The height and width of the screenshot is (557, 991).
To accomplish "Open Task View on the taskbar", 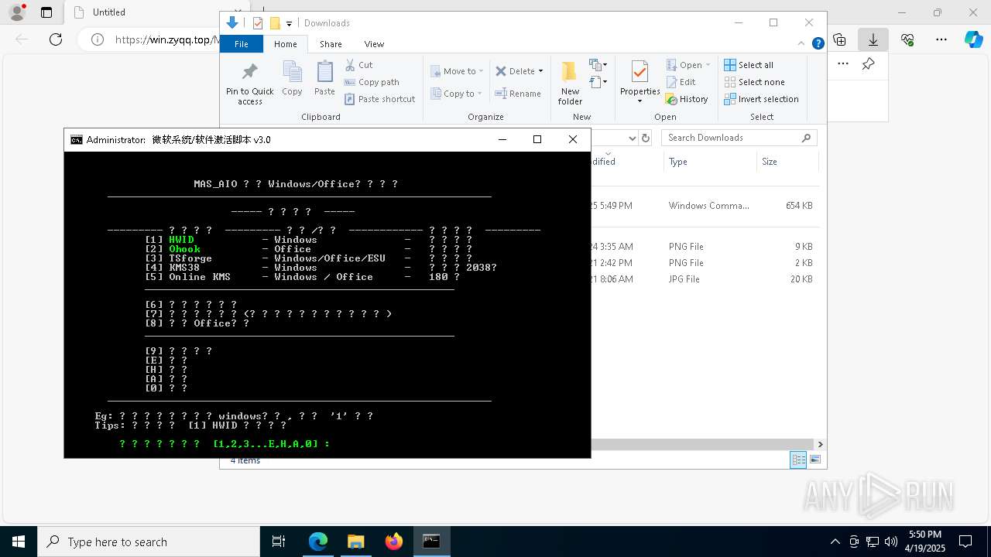I will pos(279,542).
